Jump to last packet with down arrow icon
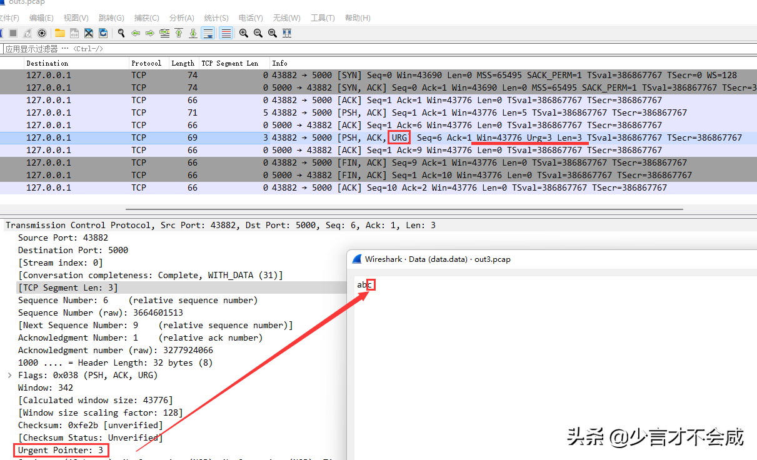 (193, 33)
